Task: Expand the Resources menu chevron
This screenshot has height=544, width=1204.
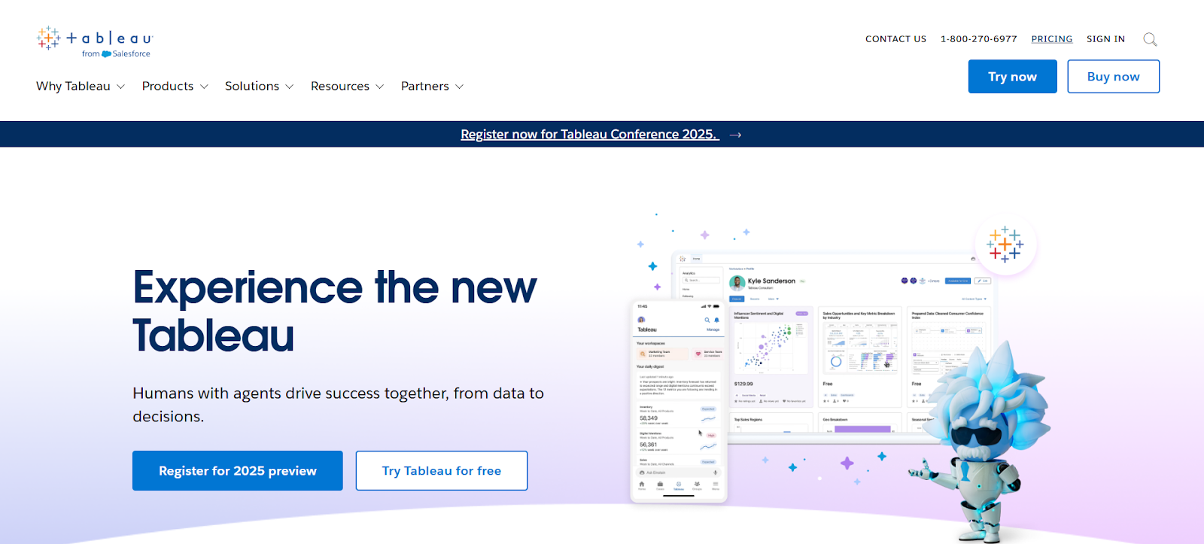Action: [380, 87]
